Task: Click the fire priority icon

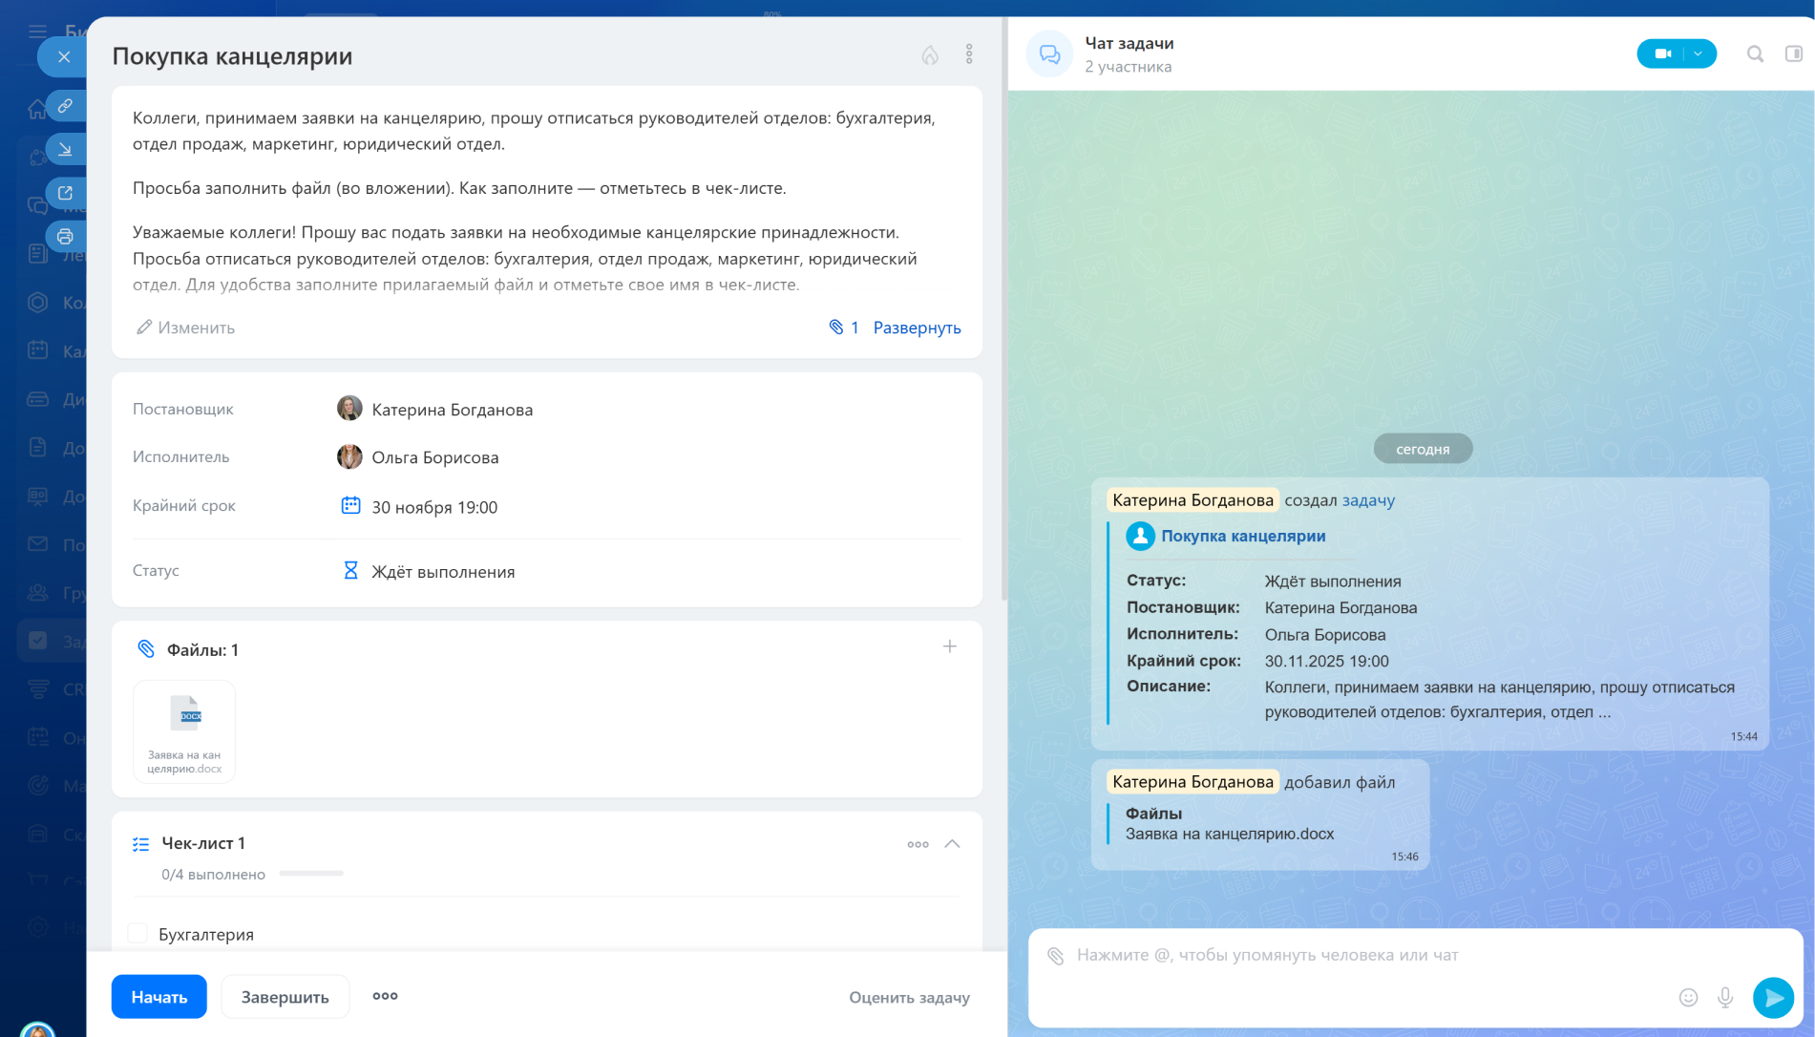Action: pyautogui.click(x=929, y=55)
